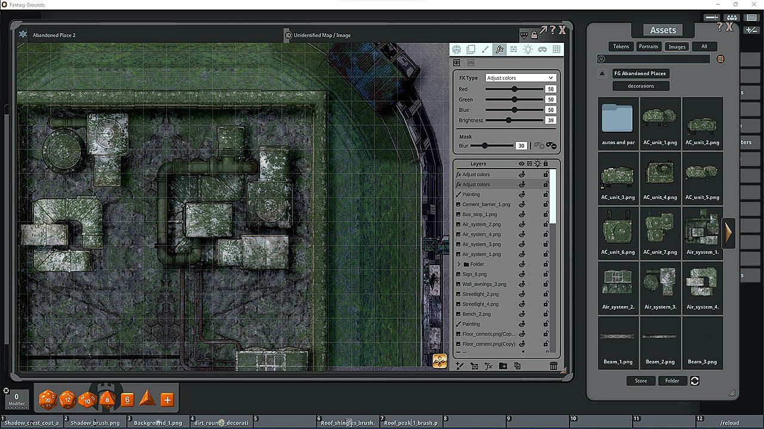This screenshot has width=764, height=429.
Task: Click the delete layer trash icon
Action: [x=553, y=366]
